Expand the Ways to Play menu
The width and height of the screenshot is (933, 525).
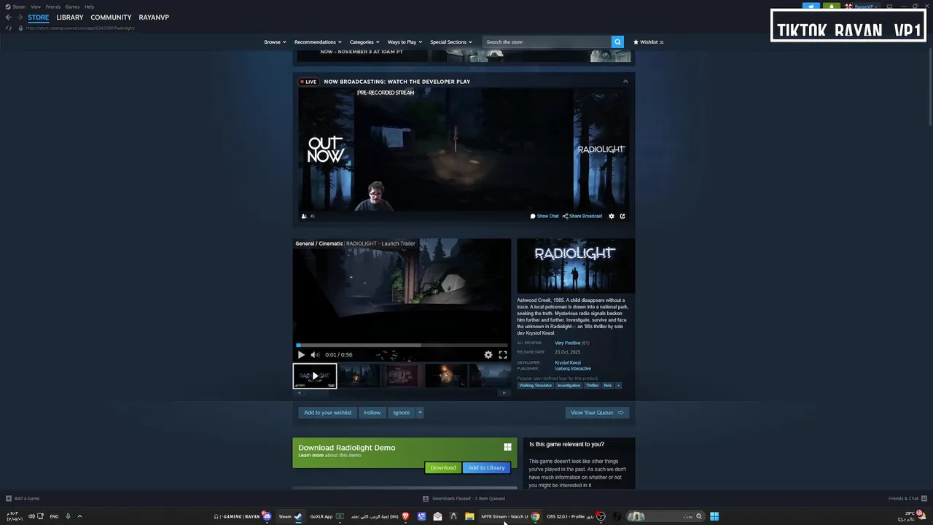point(404,42)
